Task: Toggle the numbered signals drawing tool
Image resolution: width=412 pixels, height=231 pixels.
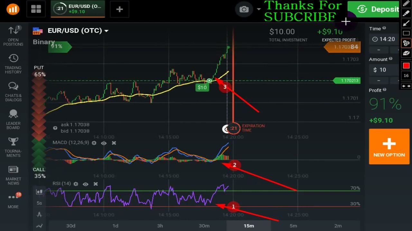Action: 406,43
